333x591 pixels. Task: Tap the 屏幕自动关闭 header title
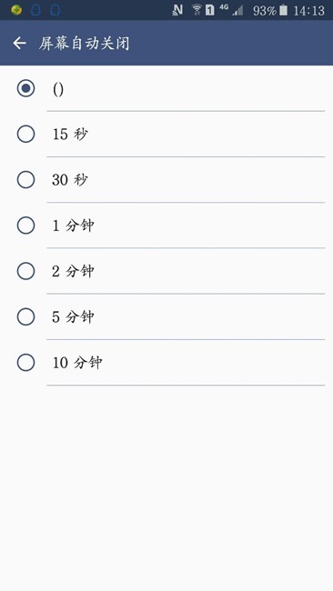84,43
